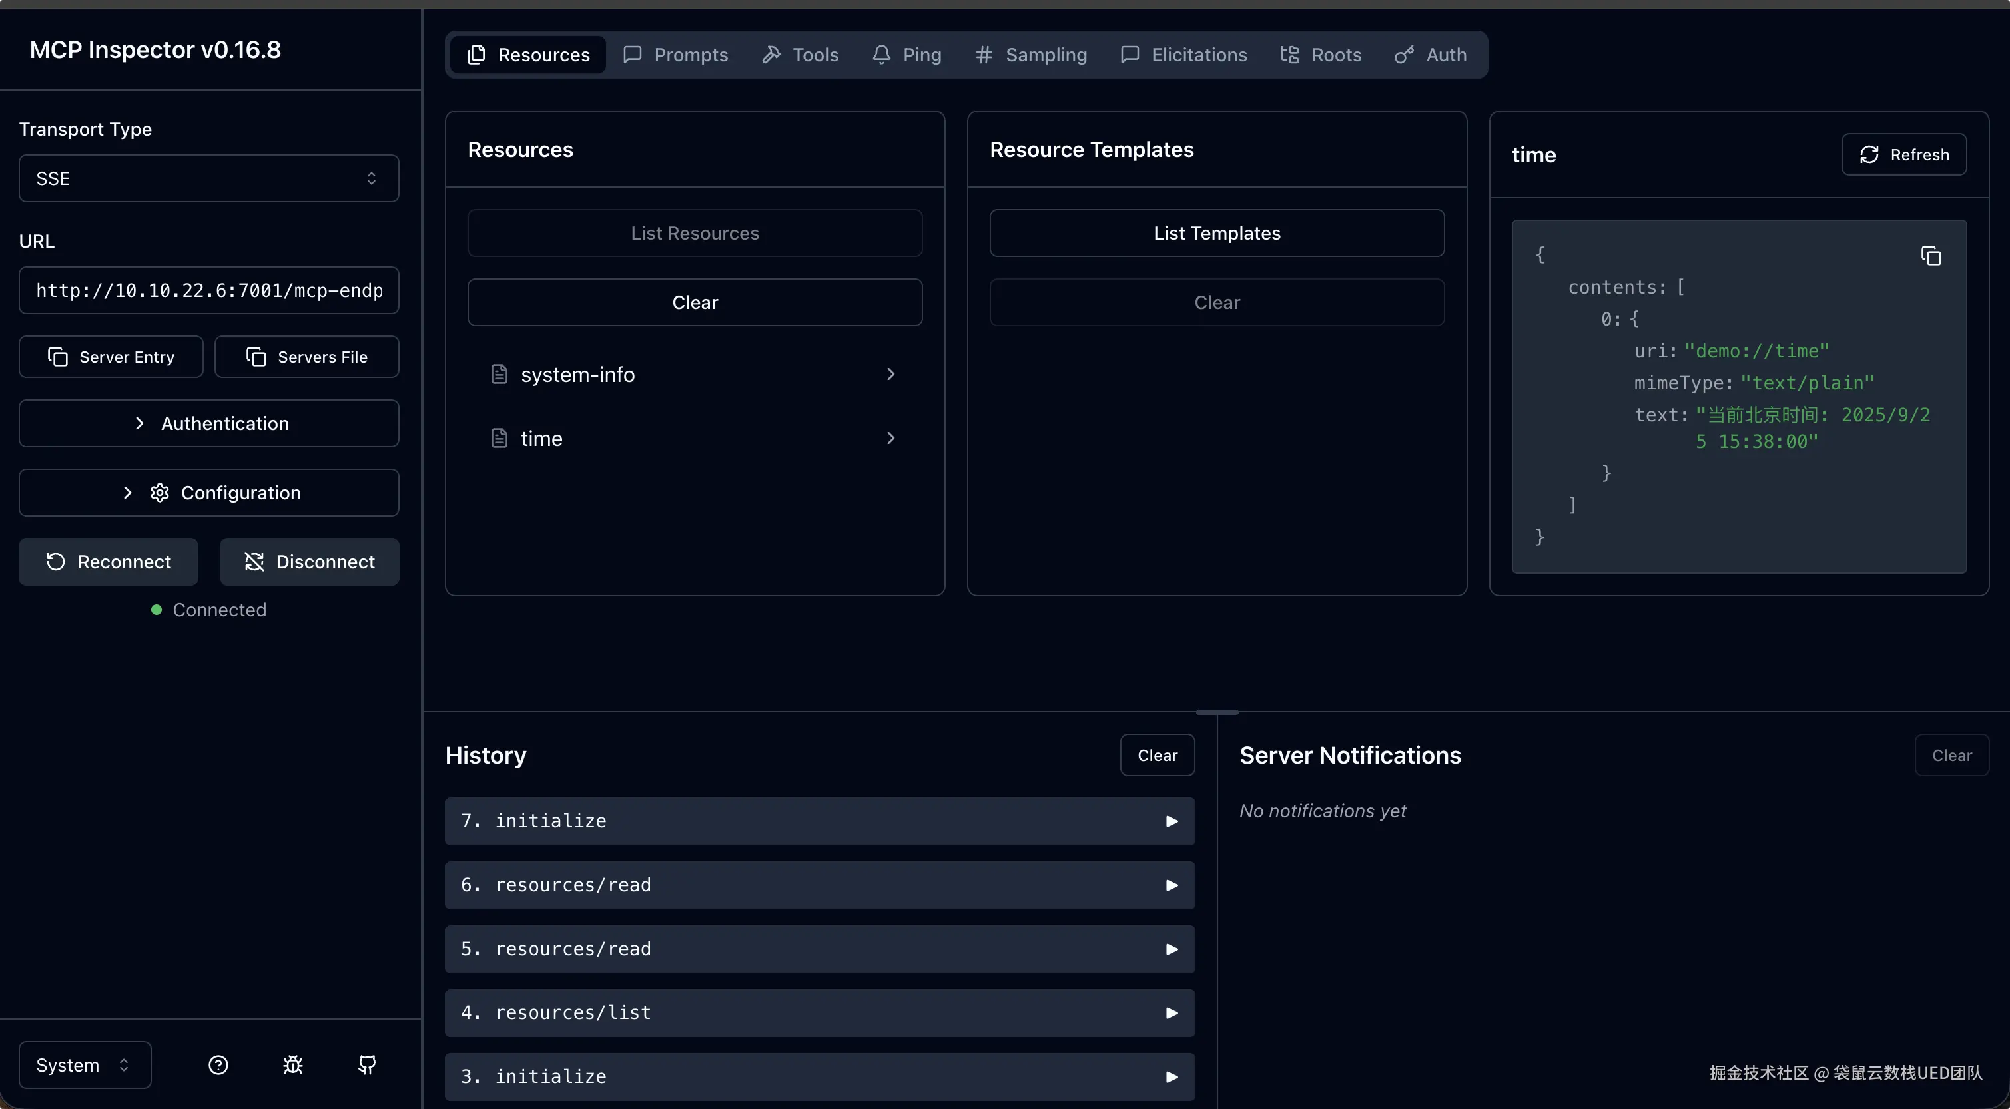Open the bug report debug icon
This screenshot has height=1109, width=2010.
292,1064
